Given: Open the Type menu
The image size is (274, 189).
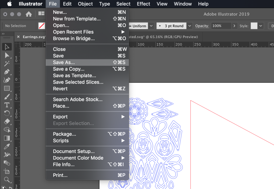Looking at the screenshot, I should [x=105, y=4].
